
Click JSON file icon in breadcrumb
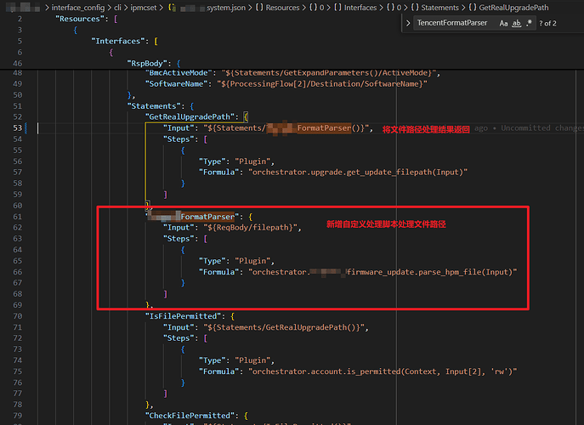click(173, 7)
